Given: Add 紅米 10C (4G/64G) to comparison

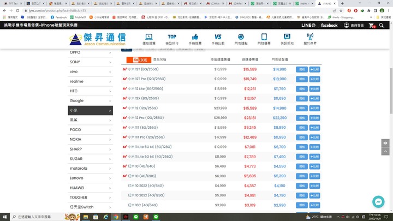Looking at the screenshot, I should pyautogui.click(x=314, y=205).
